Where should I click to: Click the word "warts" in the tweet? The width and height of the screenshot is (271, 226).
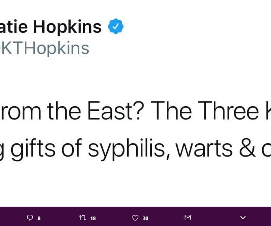tap(204, 149)
